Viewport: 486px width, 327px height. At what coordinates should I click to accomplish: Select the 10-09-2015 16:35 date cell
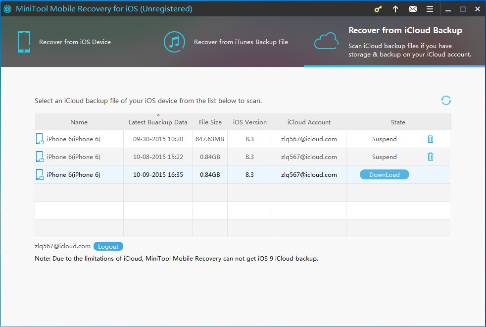click(158, 175)
